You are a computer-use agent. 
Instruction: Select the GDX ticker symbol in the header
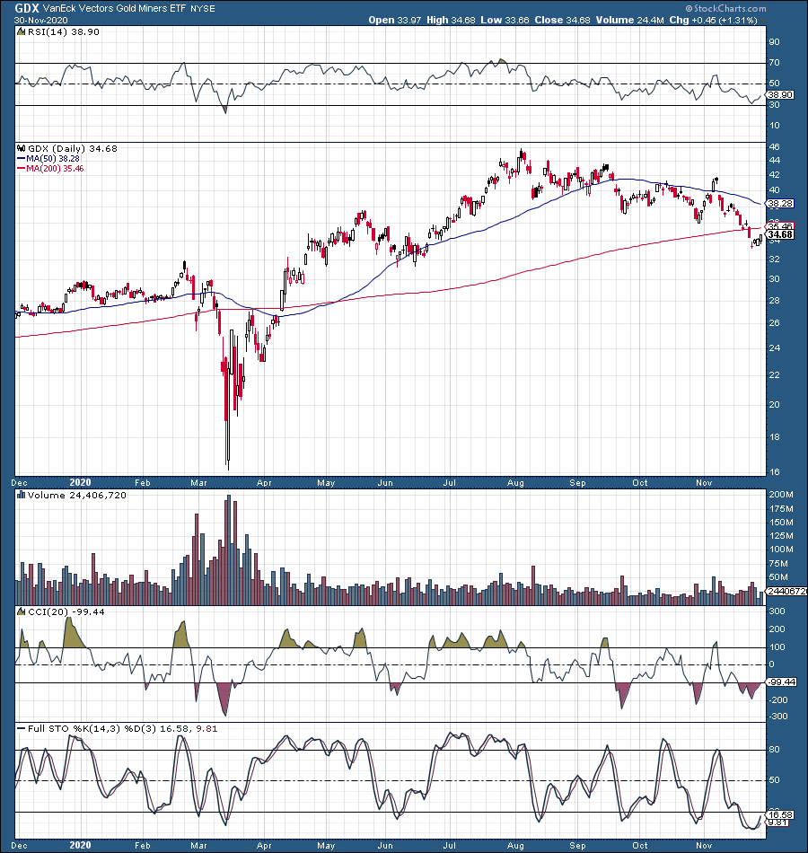click(26, 8)
